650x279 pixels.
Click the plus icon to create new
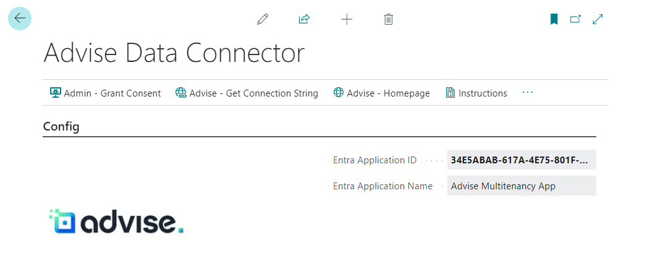coord(347,19)
